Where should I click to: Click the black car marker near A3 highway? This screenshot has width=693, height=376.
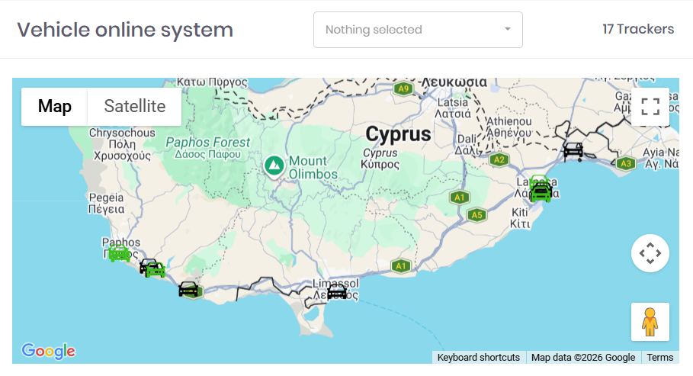[573, 150]
